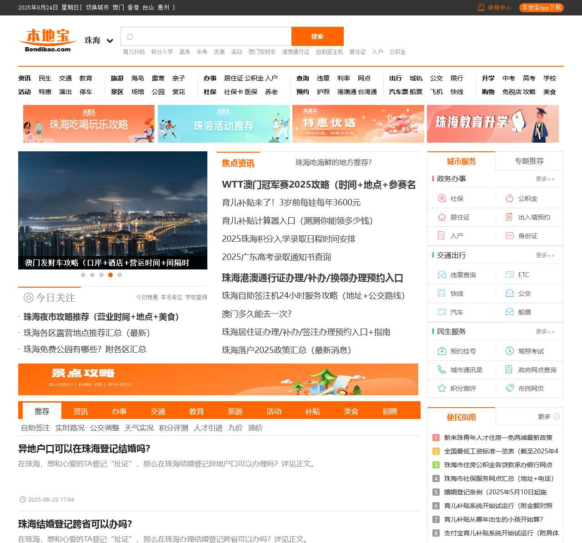Screen dimensions: 582x543
Task: Open the 本地宝App下载 download link
Action: click(x=541, y=8)
